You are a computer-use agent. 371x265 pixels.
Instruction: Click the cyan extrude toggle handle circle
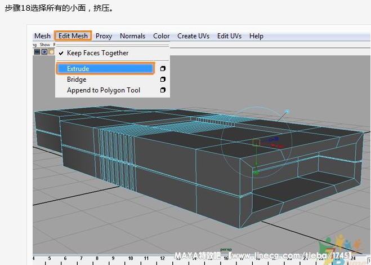(x=287, y=112)
